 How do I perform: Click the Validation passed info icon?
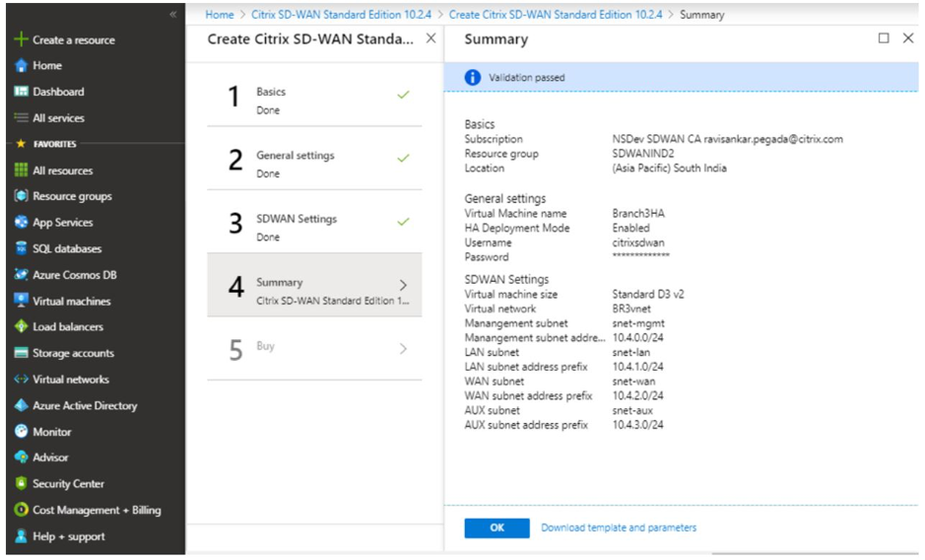coord(473,77)
